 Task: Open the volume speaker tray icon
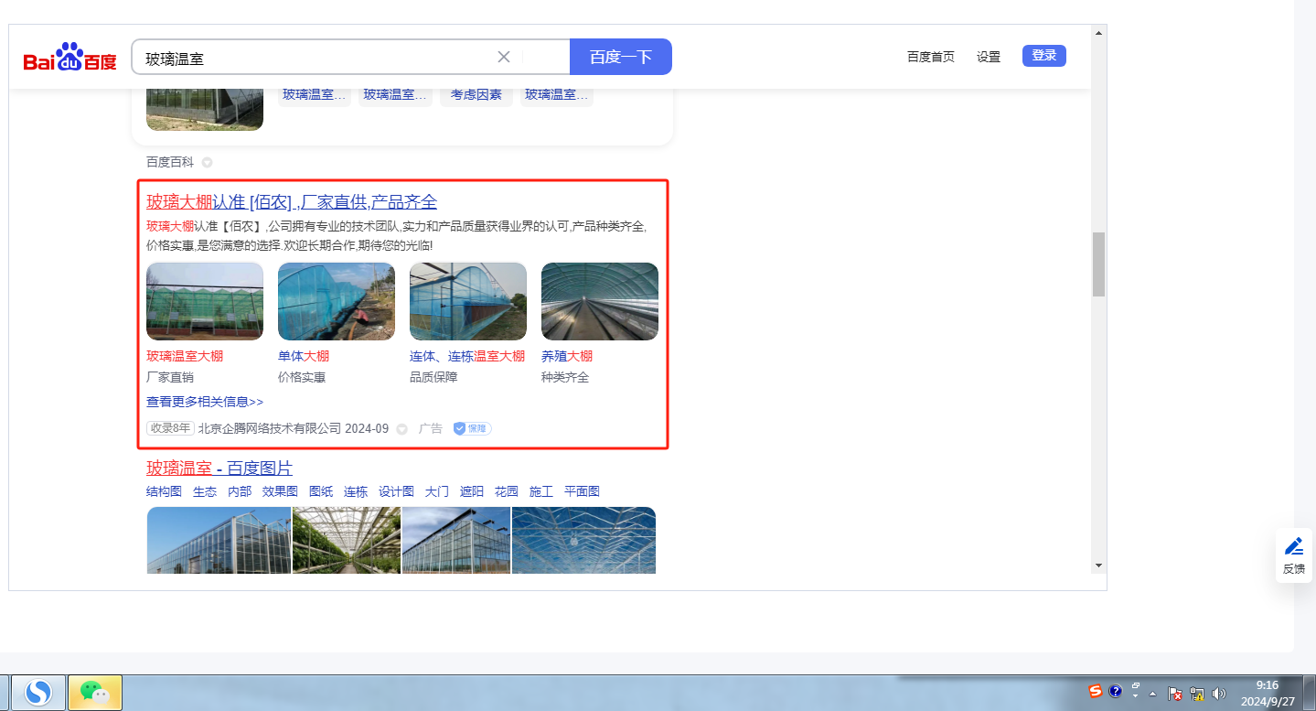pos(1219,694)
